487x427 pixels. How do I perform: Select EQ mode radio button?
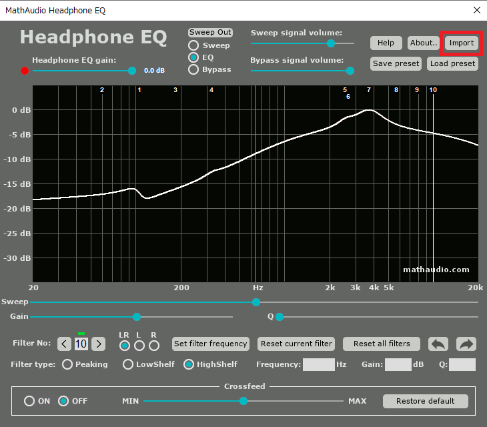[193, 57]
